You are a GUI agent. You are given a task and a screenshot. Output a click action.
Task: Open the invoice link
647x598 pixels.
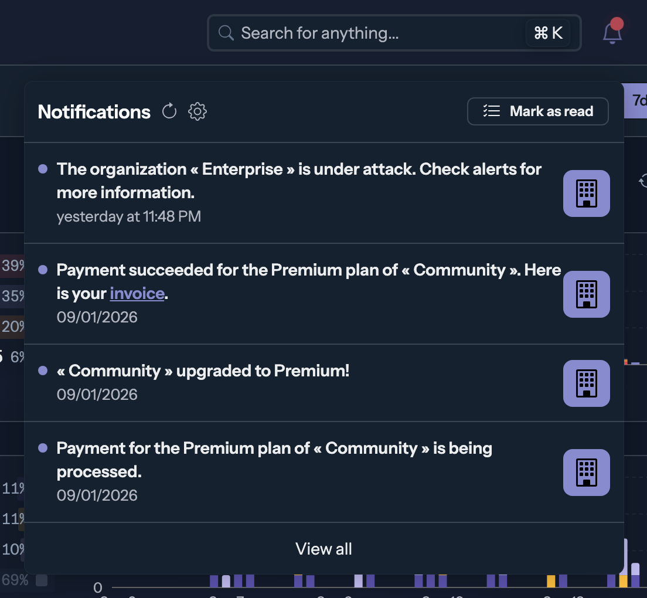pyautogui.click(x=137, y=293)
